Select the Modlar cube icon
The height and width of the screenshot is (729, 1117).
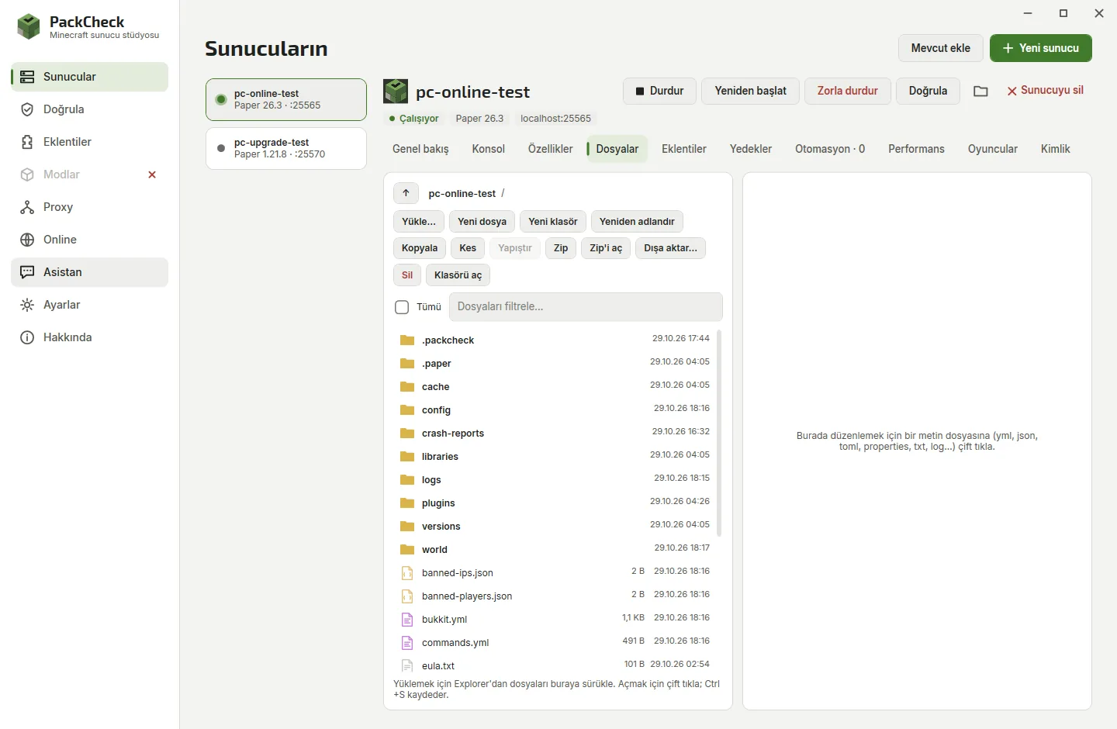click(27, 174)
